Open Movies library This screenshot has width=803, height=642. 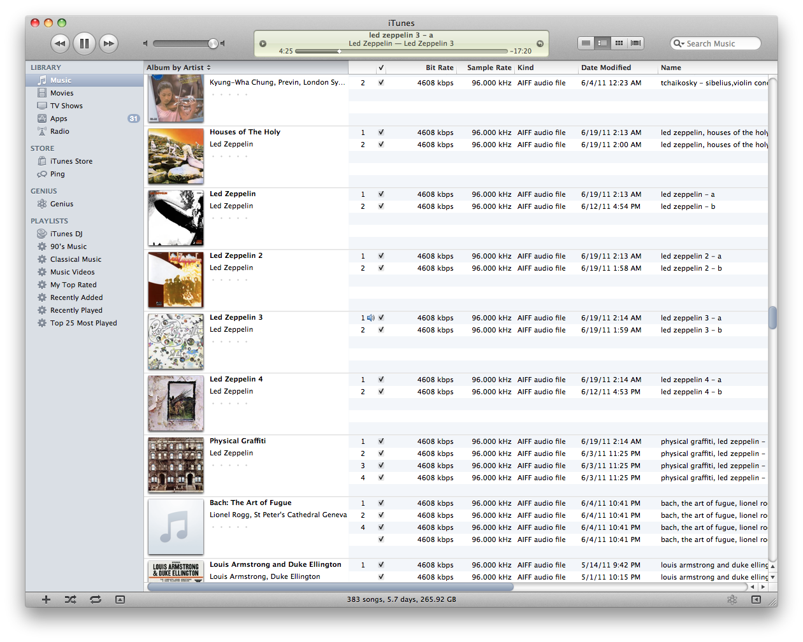click(84, 93)
